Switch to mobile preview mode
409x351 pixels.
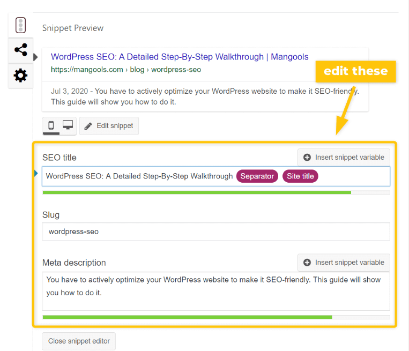click(x=51, y=126)
